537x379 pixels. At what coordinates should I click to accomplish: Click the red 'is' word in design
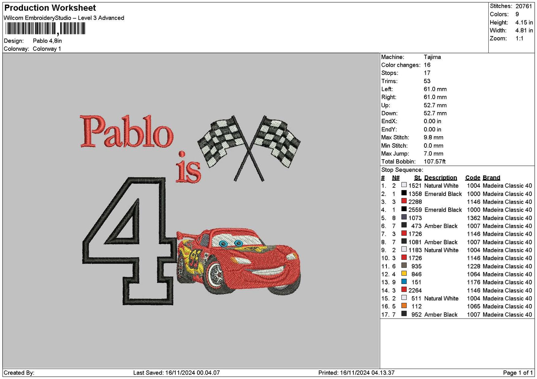[x=188, y=167]
